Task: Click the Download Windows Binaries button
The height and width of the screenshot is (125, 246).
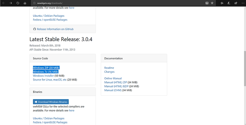Action: point(51,102)
